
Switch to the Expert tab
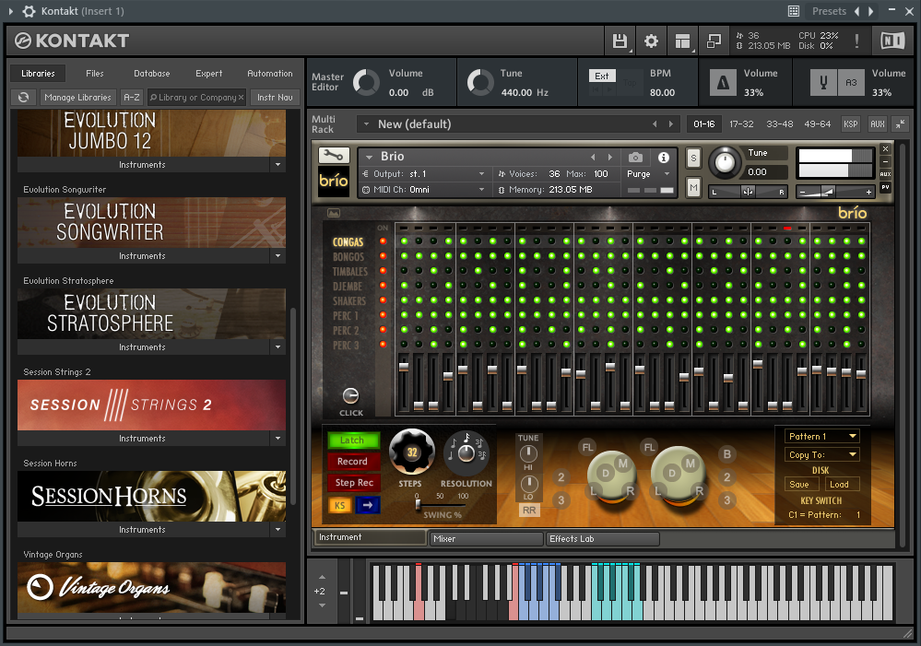(x=209, y=74)
